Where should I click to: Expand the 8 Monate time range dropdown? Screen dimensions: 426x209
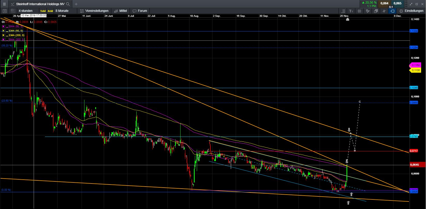(x=65, y=11)
